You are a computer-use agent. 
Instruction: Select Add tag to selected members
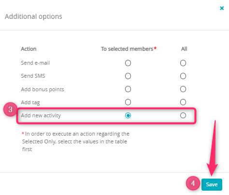point(128,102)
